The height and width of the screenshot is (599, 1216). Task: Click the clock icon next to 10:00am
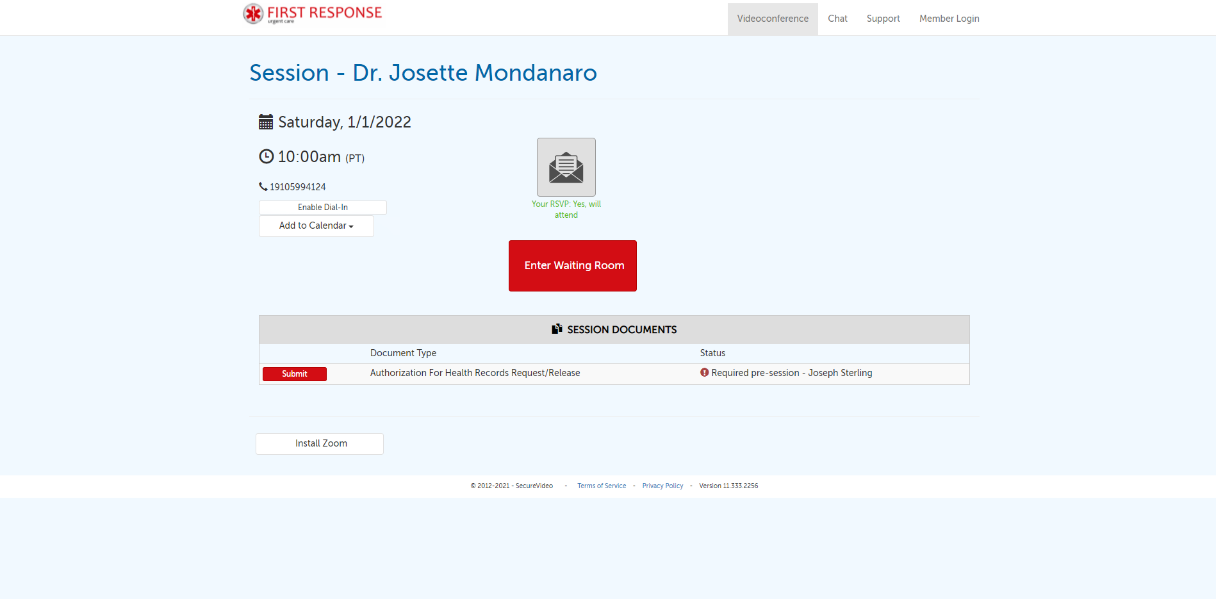click(266, 156)
